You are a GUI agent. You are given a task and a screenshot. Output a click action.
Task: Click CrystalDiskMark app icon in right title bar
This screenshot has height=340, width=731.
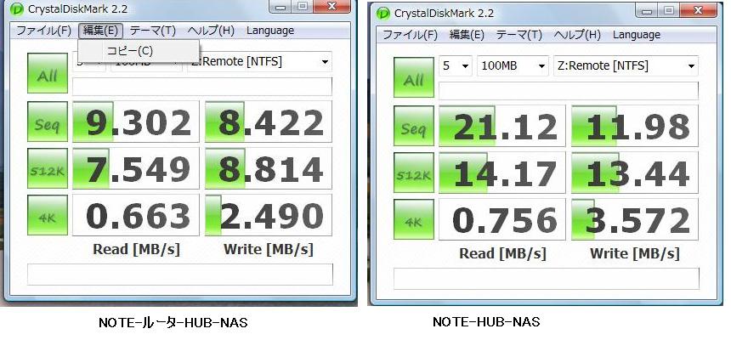click(382, 13)
